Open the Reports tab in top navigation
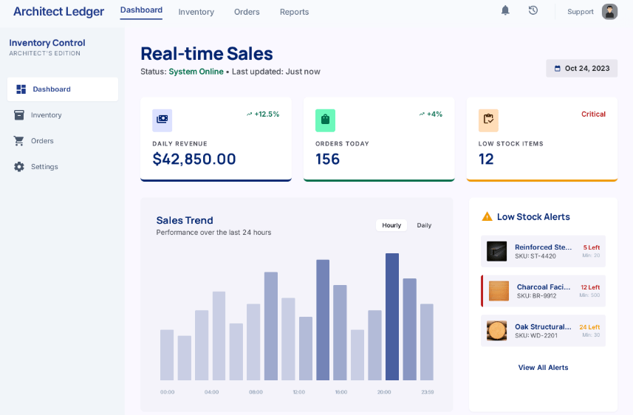The width and height of the screenshot is (633, 415). pos(294,12)
